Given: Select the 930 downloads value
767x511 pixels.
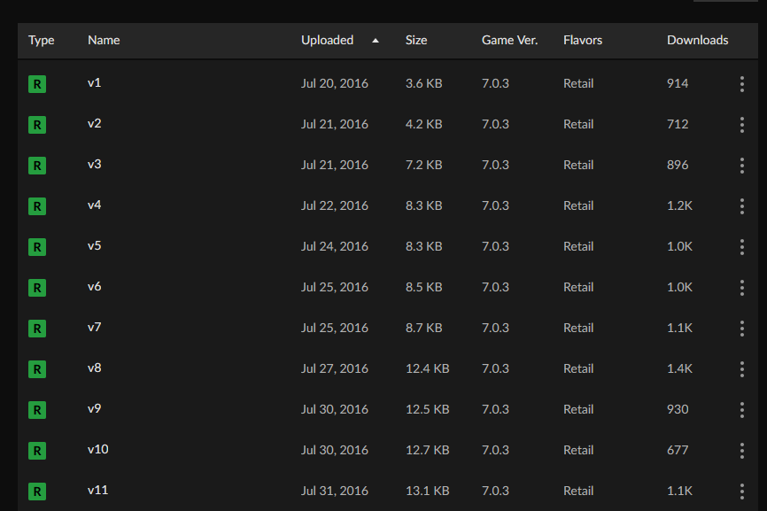Looking at the screenshot, I should pos(678,409).
